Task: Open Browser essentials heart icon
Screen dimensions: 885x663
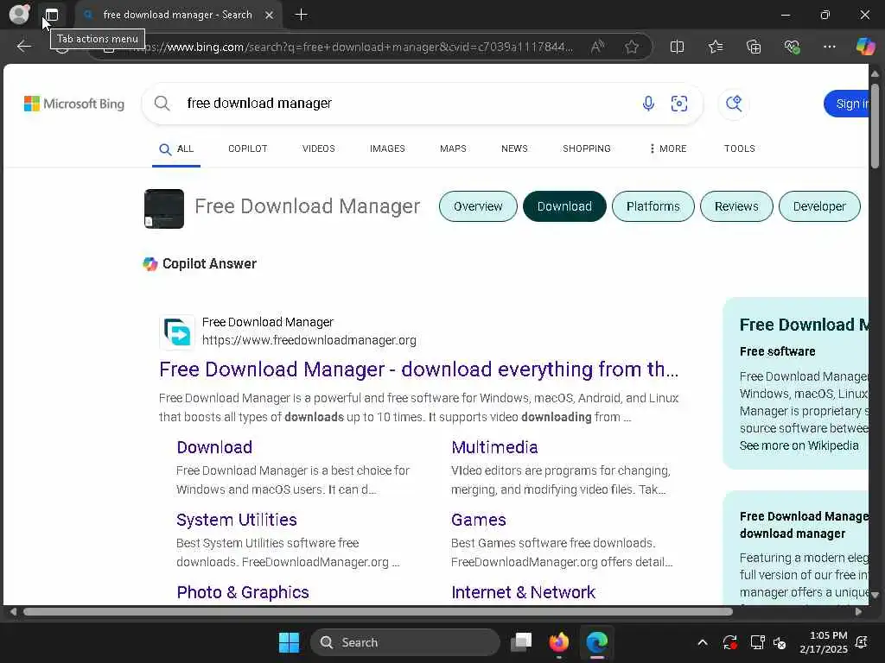Action: tap(792, 47)
